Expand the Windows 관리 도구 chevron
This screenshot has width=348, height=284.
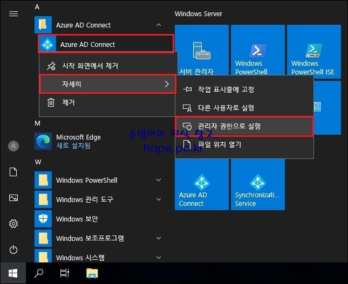[x=159, y=199]
